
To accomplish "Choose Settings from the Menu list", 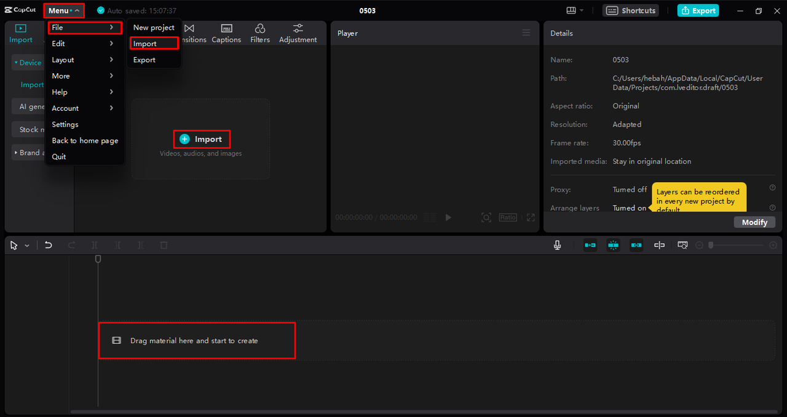I will tap(85, 124).
